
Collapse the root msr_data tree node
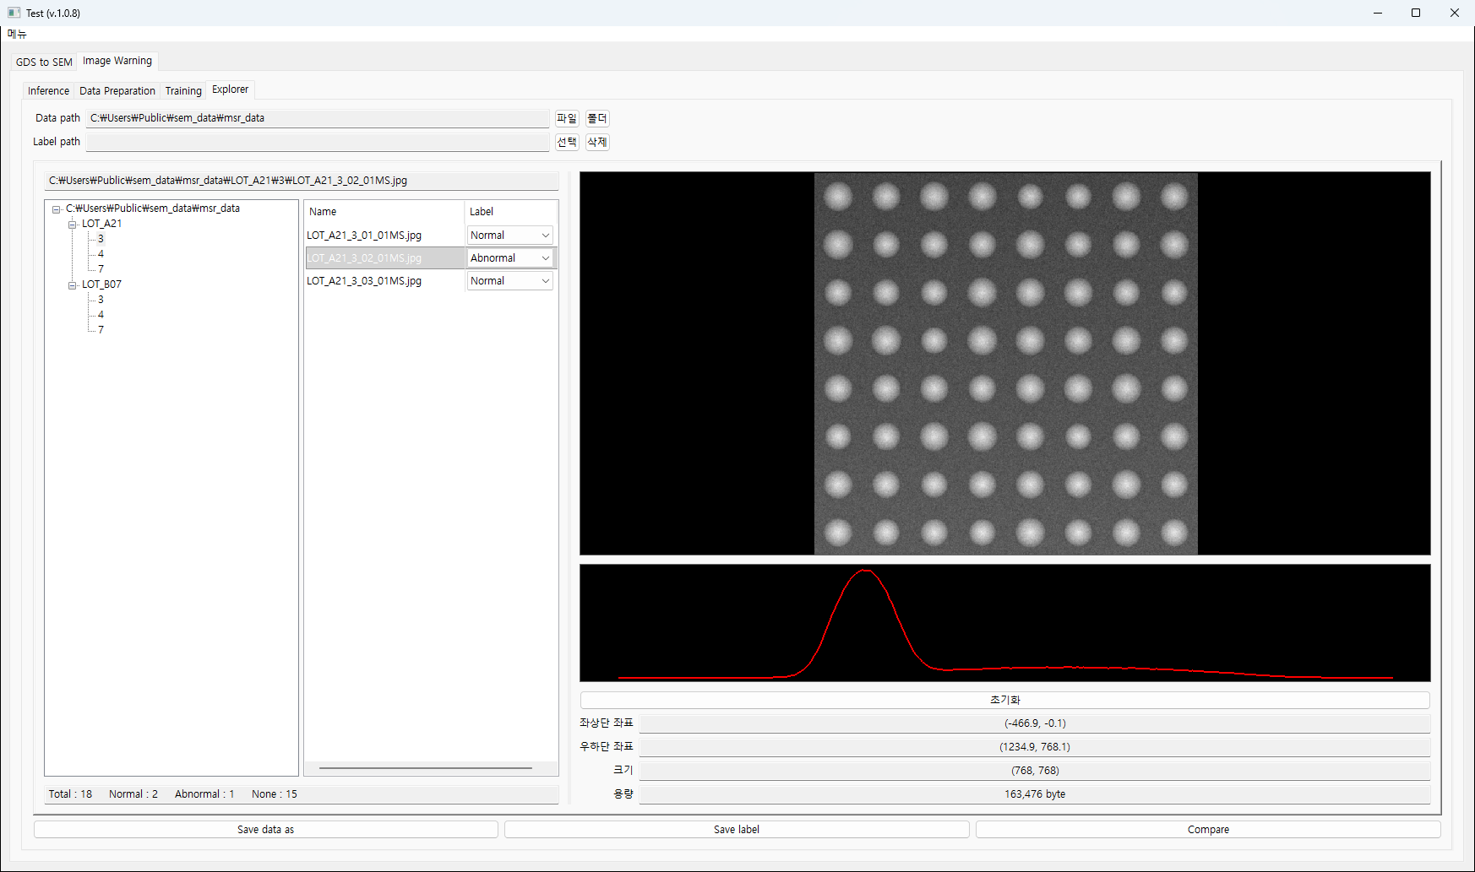[x=56, y=209]
